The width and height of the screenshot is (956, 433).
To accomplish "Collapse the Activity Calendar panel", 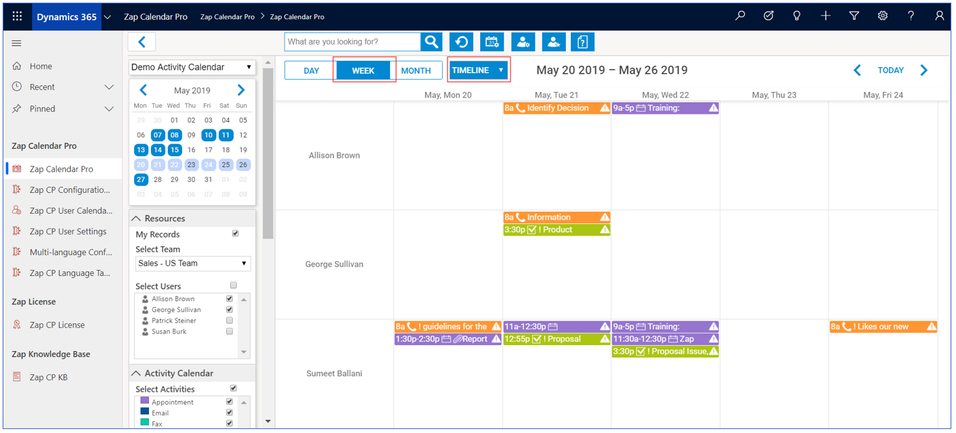I will point(137,373).
